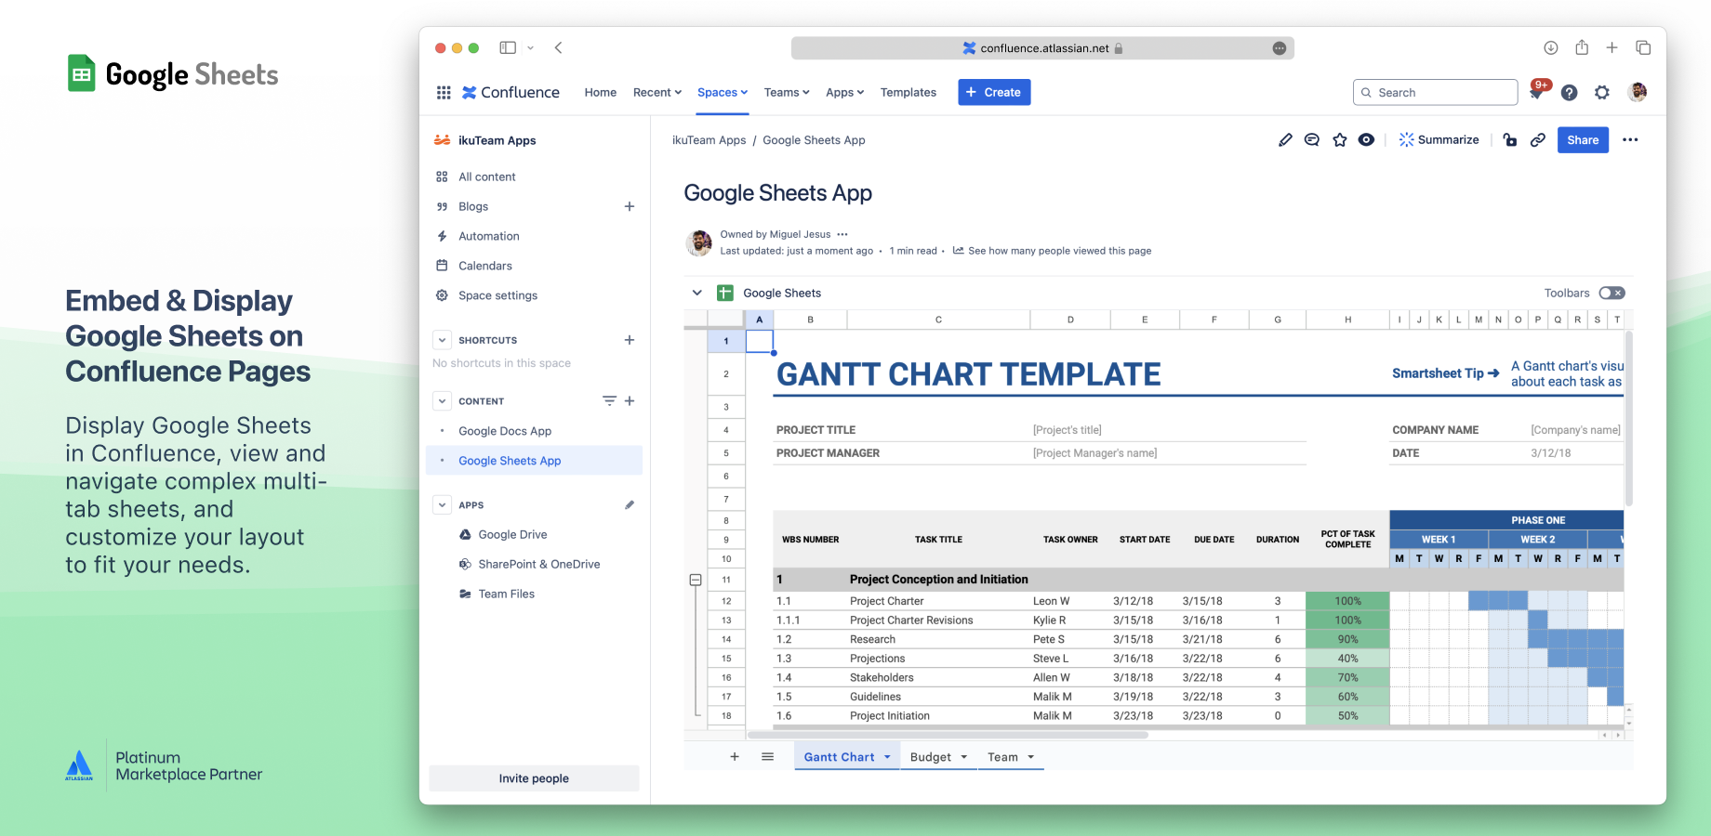The height and width of the screenshot is (836, 1711).
Task: Open the Gantt Chart sheet tab menu
Action: 888,756
